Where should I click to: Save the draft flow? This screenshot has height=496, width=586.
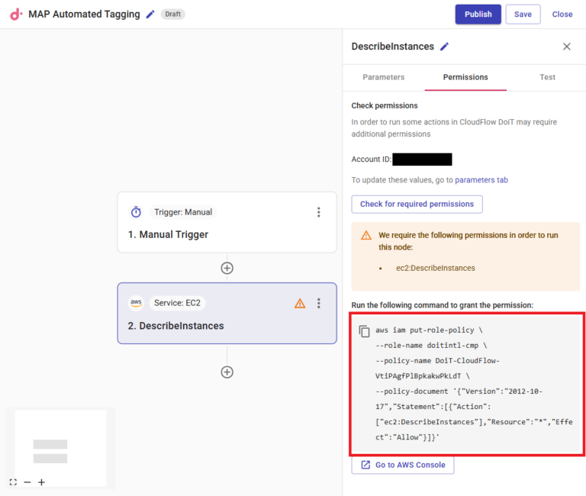pyautogui.click(x=523, y=14)
